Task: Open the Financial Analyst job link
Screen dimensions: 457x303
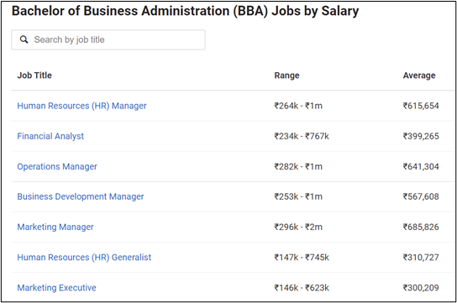Action: 50,136
